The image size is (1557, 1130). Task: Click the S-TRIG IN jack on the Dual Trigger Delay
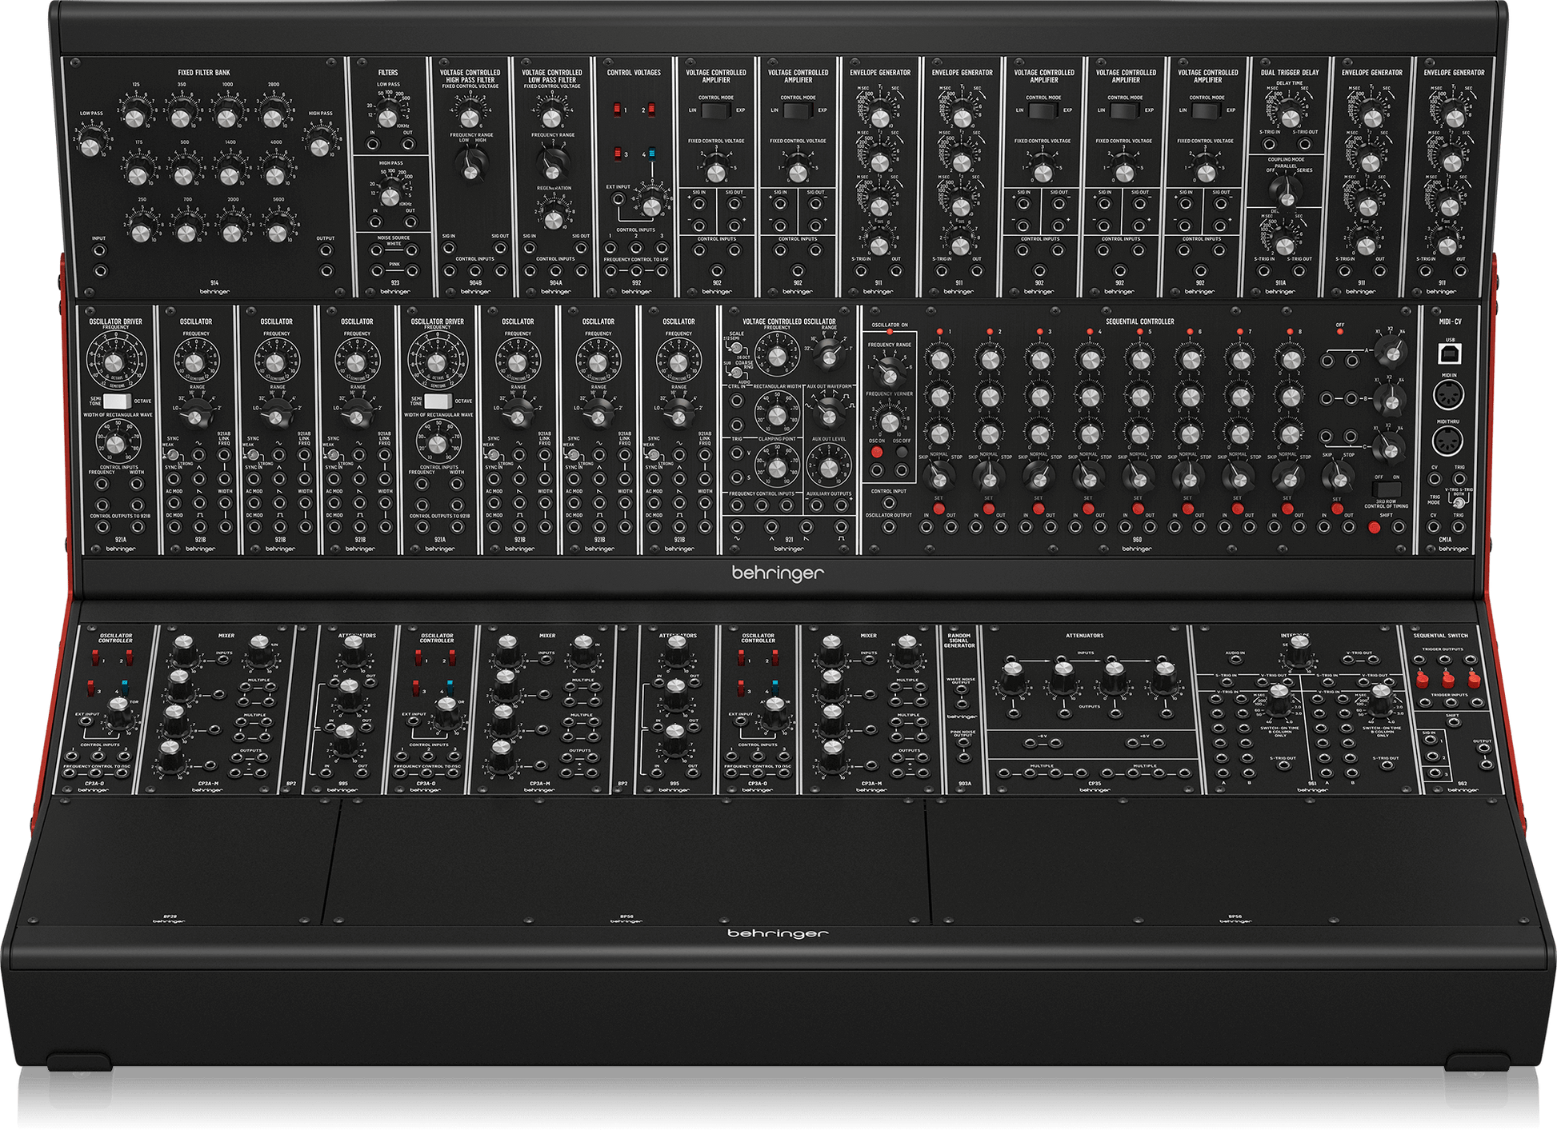click(1270, 144)
